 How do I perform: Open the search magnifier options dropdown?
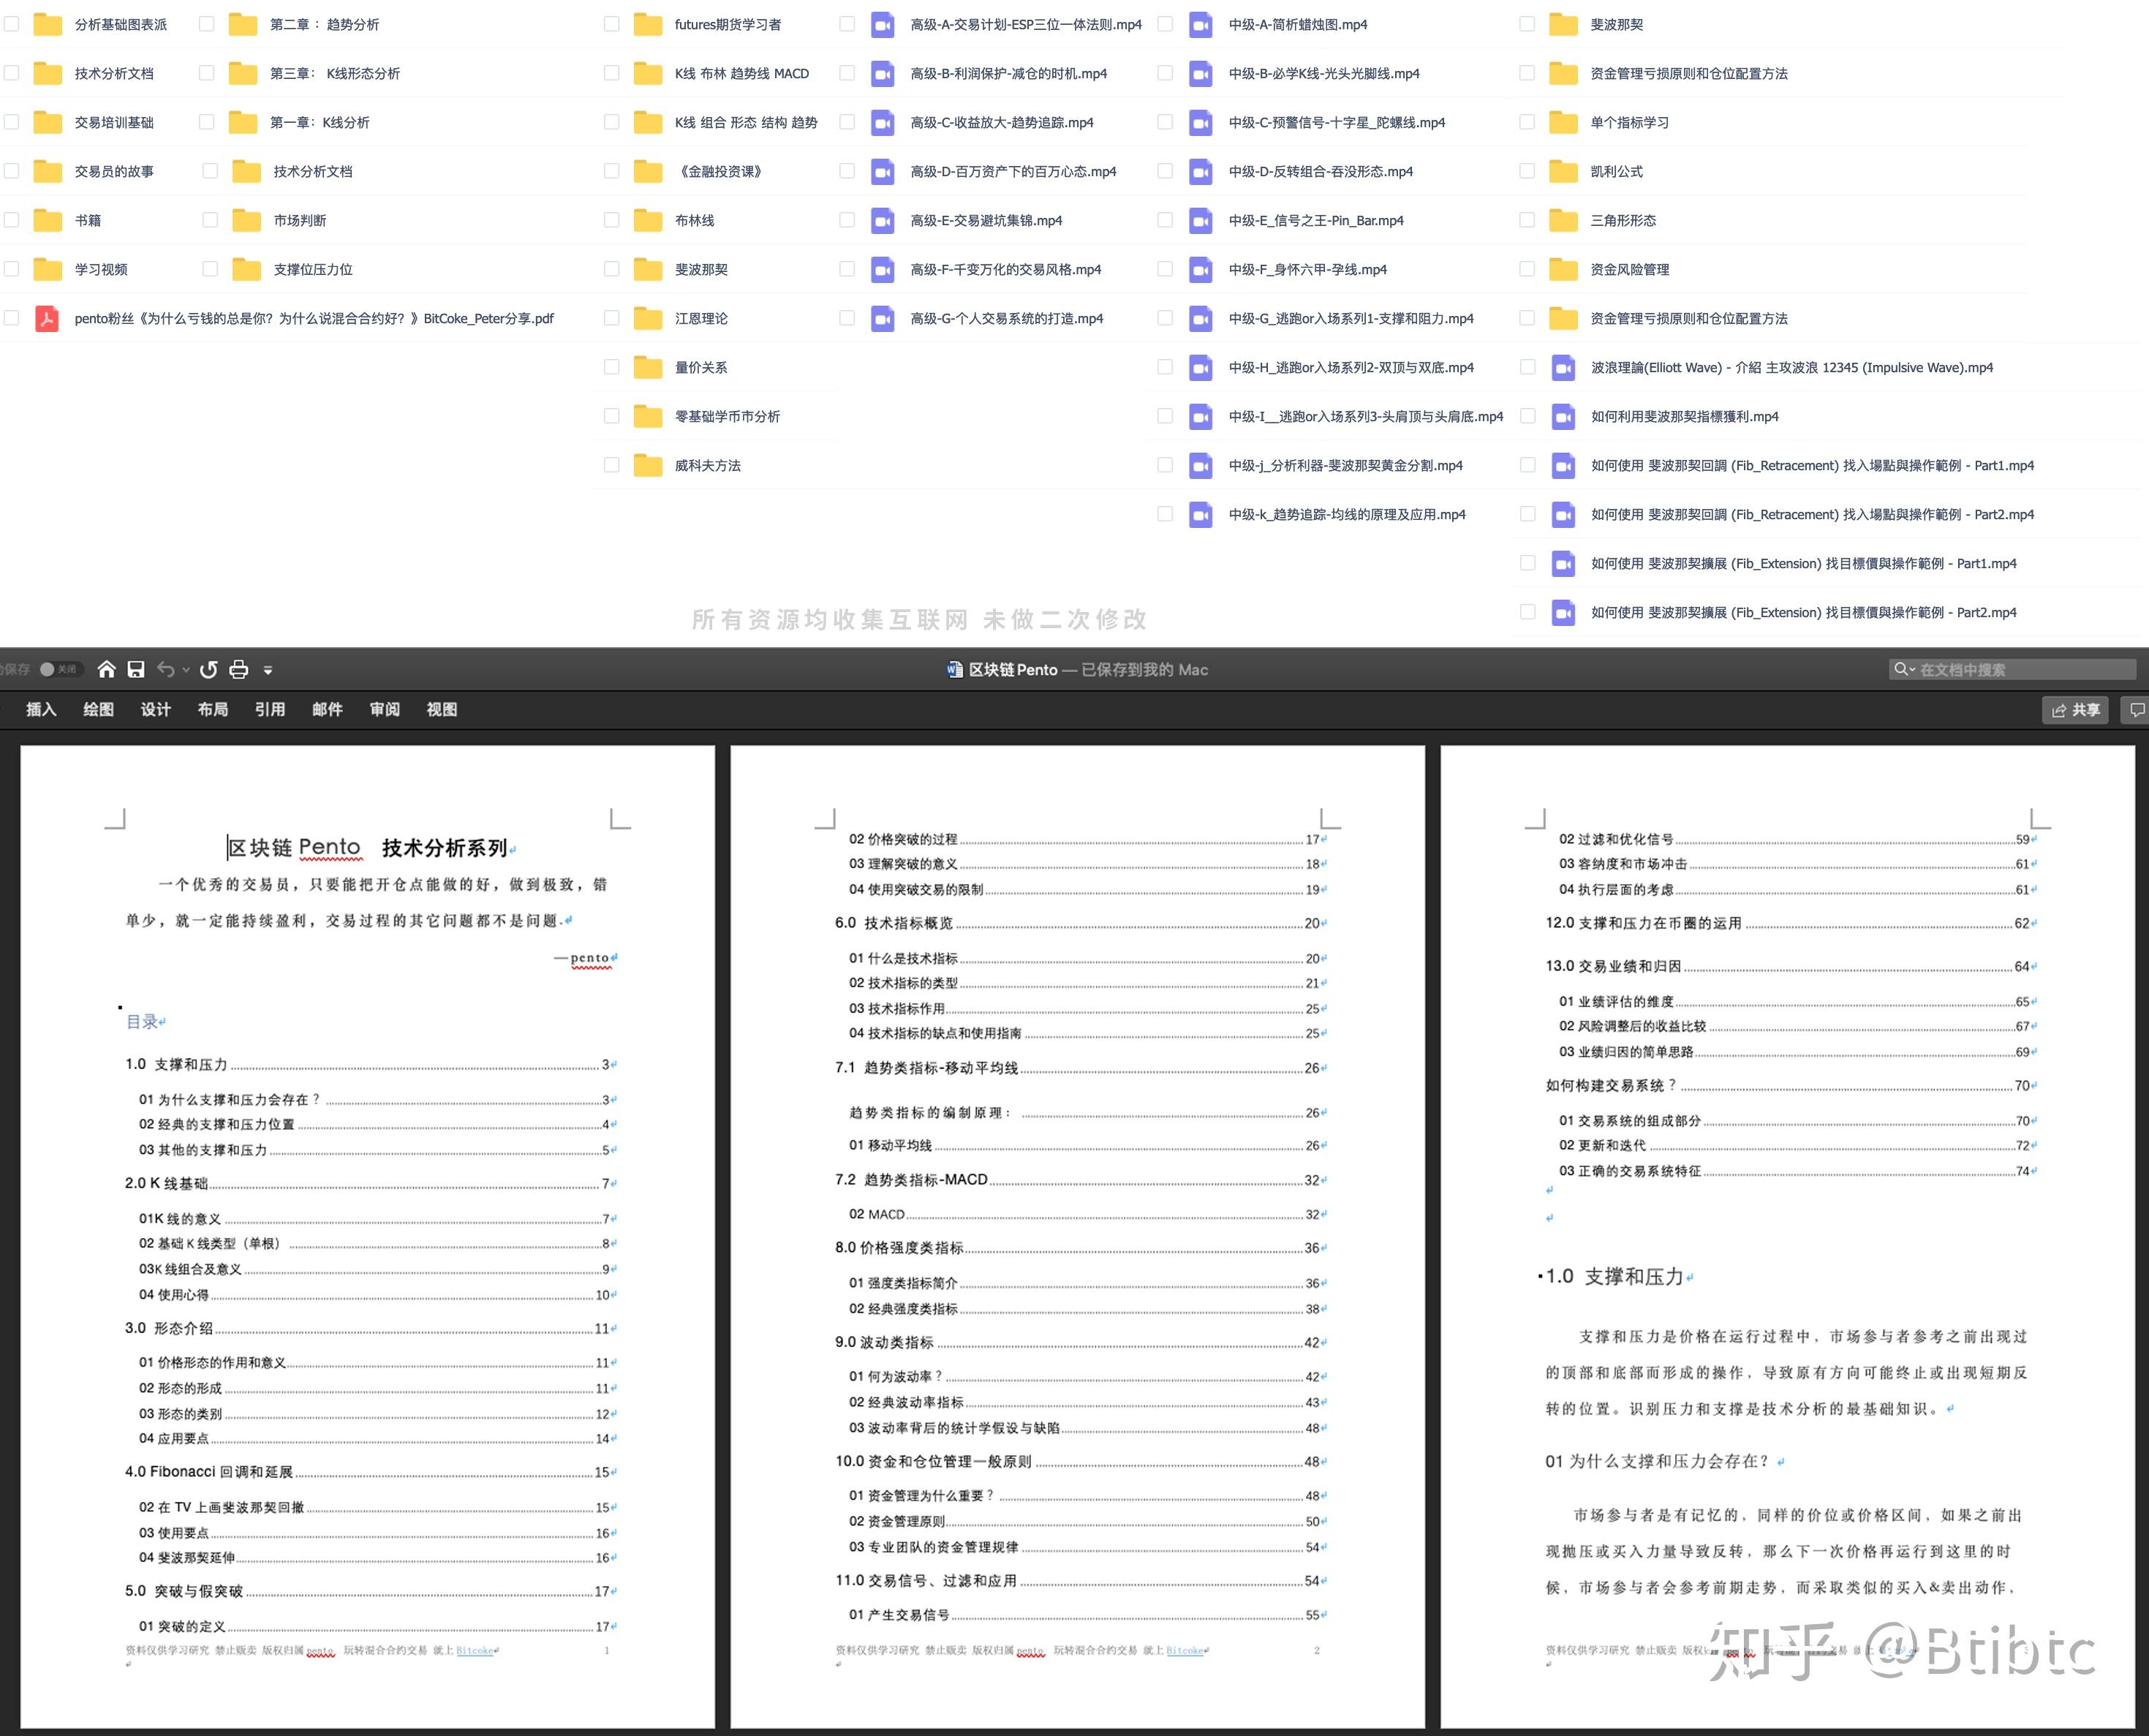pyautogui.click(x=1904, y=669)
